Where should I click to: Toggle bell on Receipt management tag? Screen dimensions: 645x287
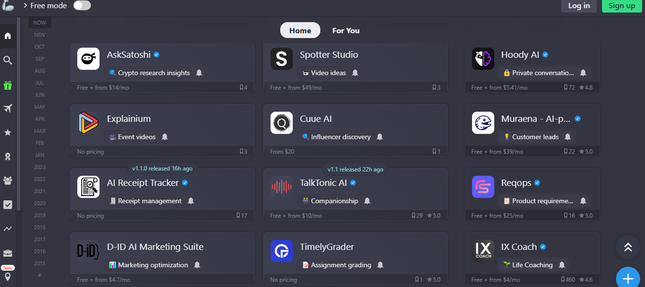191,201
